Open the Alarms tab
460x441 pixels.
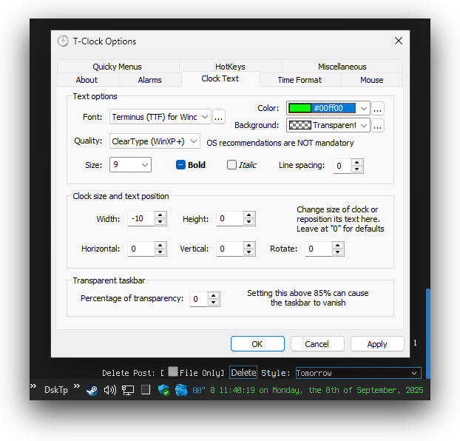[x=149, y=80]
